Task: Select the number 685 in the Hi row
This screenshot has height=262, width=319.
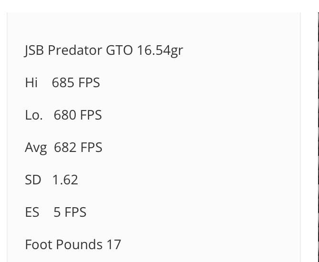Action: click(63, 83)
